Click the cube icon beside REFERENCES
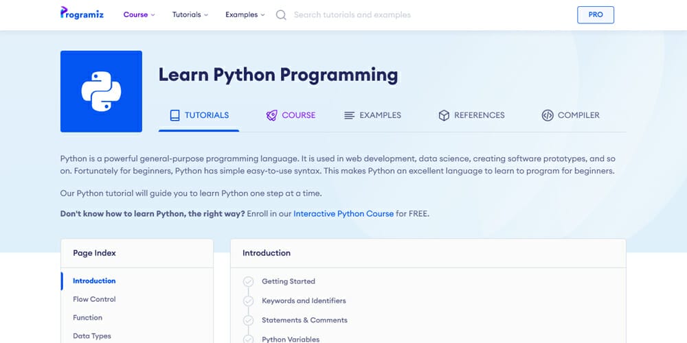Viewport: 687px width, 343px height. [x=444, y=115]
